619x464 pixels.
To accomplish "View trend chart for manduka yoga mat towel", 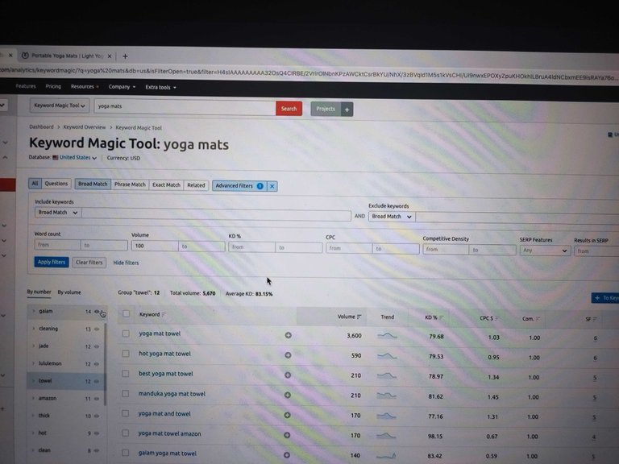I will coord(387,396).
